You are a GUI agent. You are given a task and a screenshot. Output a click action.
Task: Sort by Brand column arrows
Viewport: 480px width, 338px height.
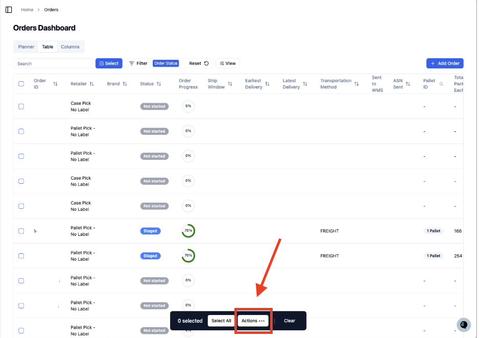click(125, 84)
